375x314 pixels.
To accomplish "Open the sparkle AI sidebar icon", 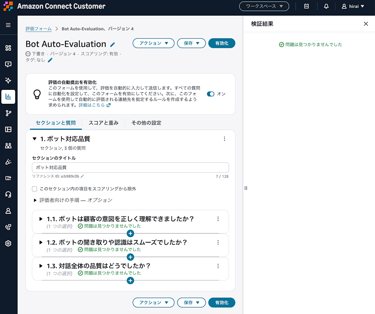I will [x=8, y=80].
